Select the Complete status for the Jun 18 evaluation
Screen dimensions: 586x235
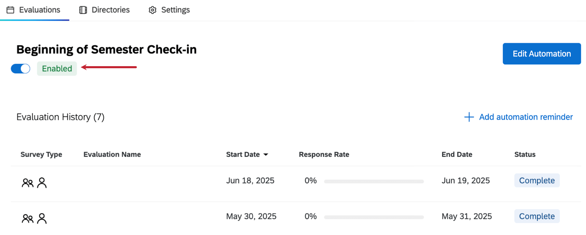(x=537, y=180)
